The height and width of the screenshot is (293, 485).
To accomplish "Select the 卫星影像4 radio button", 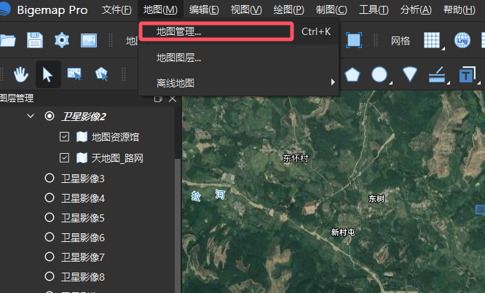I will coord(50,198).
